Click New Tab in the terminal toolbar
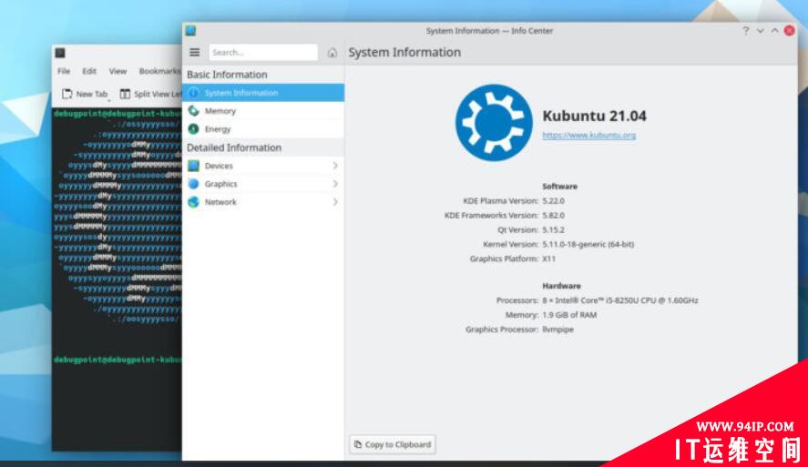Viewport: 808px width, 467px height. (x=85, y=94)
